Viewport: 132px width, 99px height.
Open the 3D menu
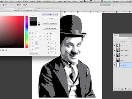(54, 1)
